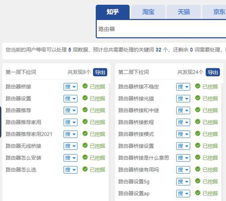The width and height of the screenshot is (226, 201).
Task: Select the keyword 路由器无线桥接
Action: 24,146
